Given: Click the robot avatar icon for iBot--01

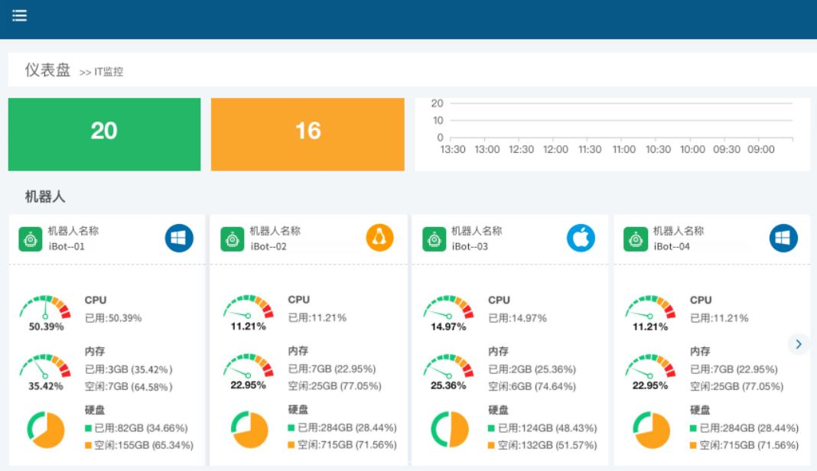Looking at the screenshot, I should (31, 239).
